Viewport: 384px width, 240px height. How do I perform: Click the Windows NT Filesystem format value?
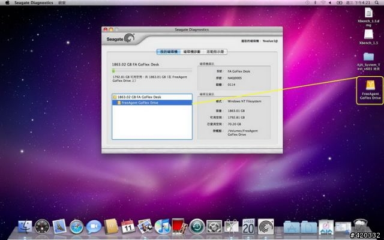[x=244, y=101]
